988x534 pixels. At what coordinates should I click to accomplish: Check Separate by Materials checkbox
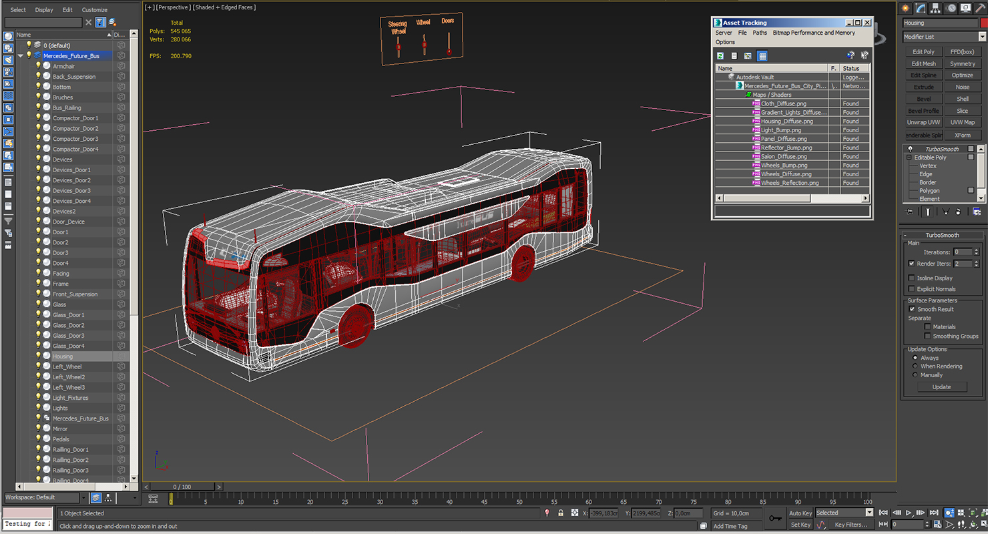coord(928,327)
